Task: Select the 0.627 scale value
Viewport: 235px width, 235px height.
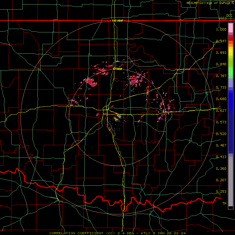Action: pos(221,111)
